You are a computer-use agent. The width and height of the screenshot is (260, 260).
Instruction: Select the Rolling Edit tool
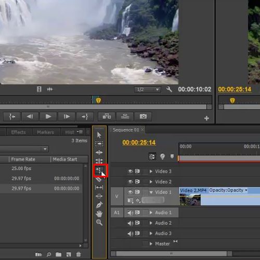tap(99, 161)
